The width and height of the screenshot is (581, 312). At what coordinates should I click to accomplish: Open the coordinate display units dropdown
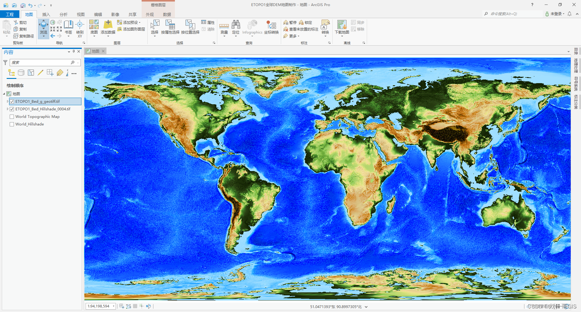[x=366, y=307]
